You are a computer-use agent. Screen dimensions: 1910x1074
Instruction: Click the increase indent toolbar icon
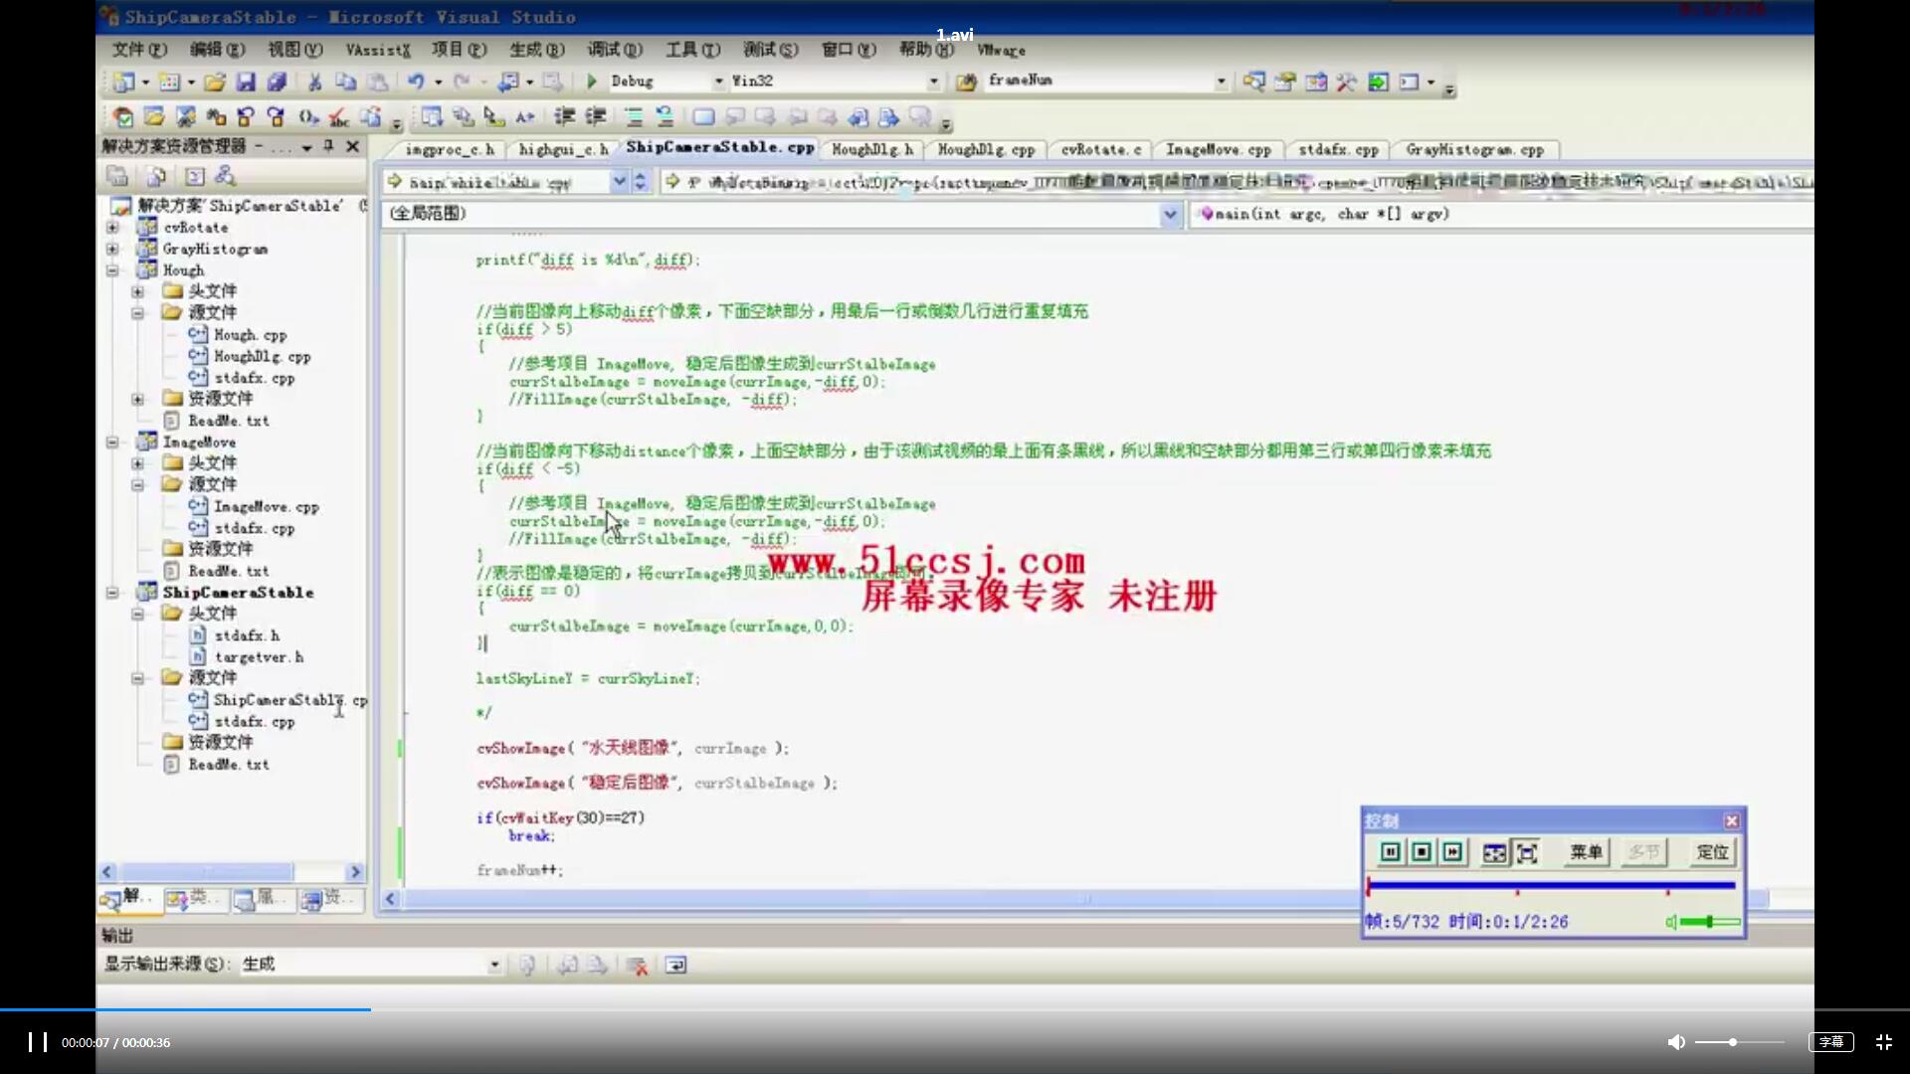click(595, 117)
